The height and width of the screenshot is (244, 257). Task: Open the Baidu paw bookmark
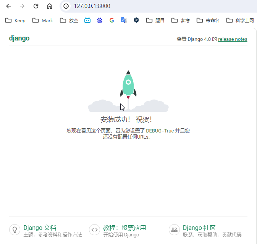[x=100, y=20]
